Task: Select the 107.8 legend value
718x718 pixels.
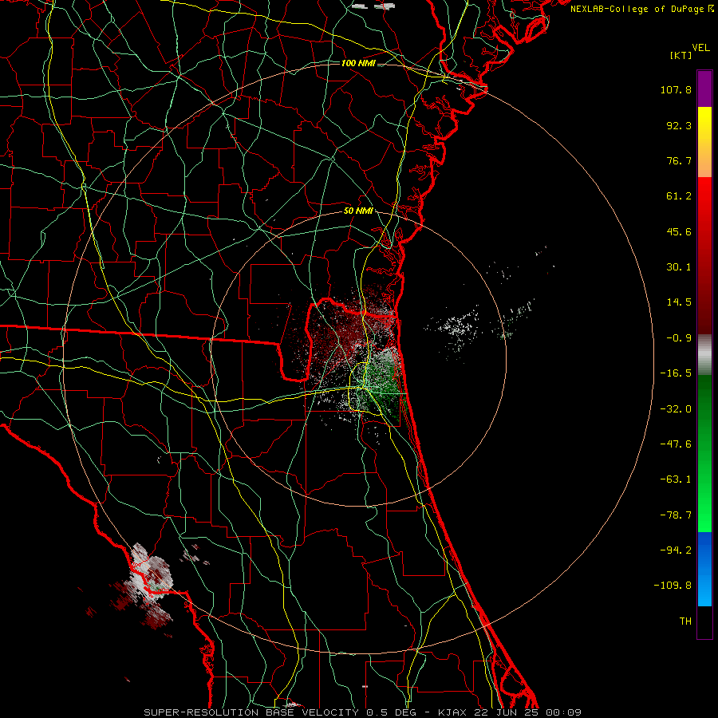Action: (676, 89)
